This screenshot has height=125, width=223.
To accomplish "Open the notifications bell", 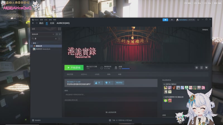I will (172, 20).
